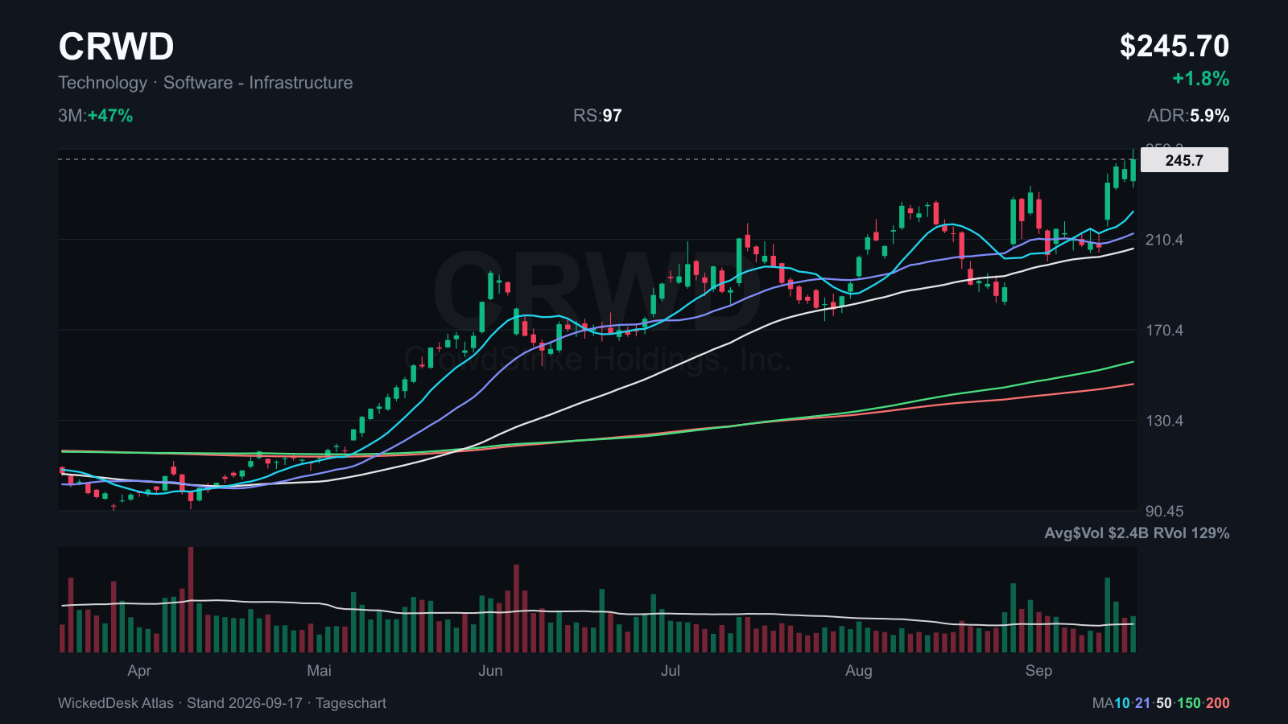Click the 245.7 current price tag on axis
1288x724 pixels.
[1184, 160]
